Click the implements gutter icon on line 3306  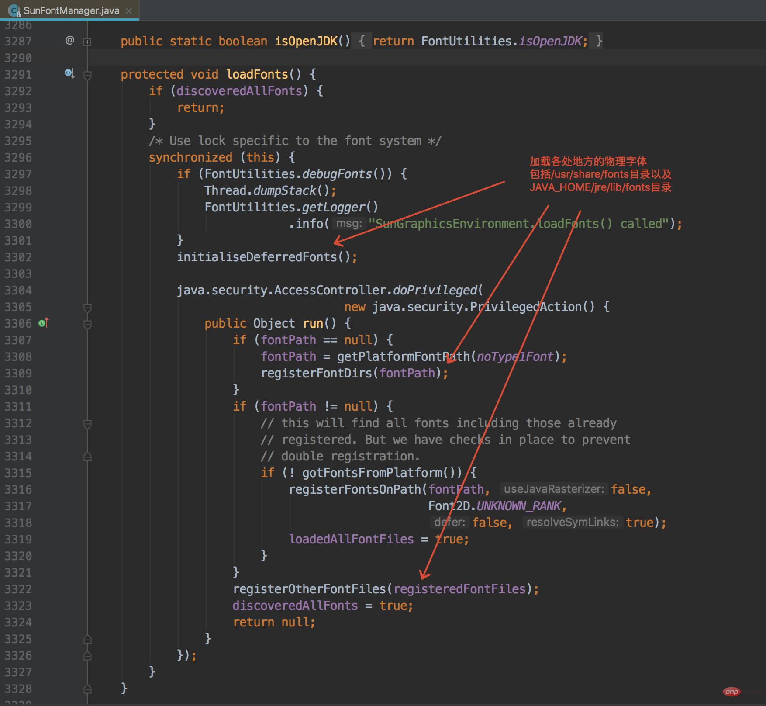44,323
